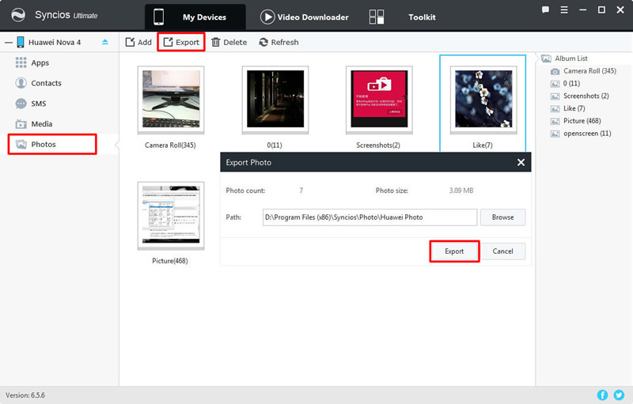Click Refresh in the toolbar

click(x=279, y=42)
